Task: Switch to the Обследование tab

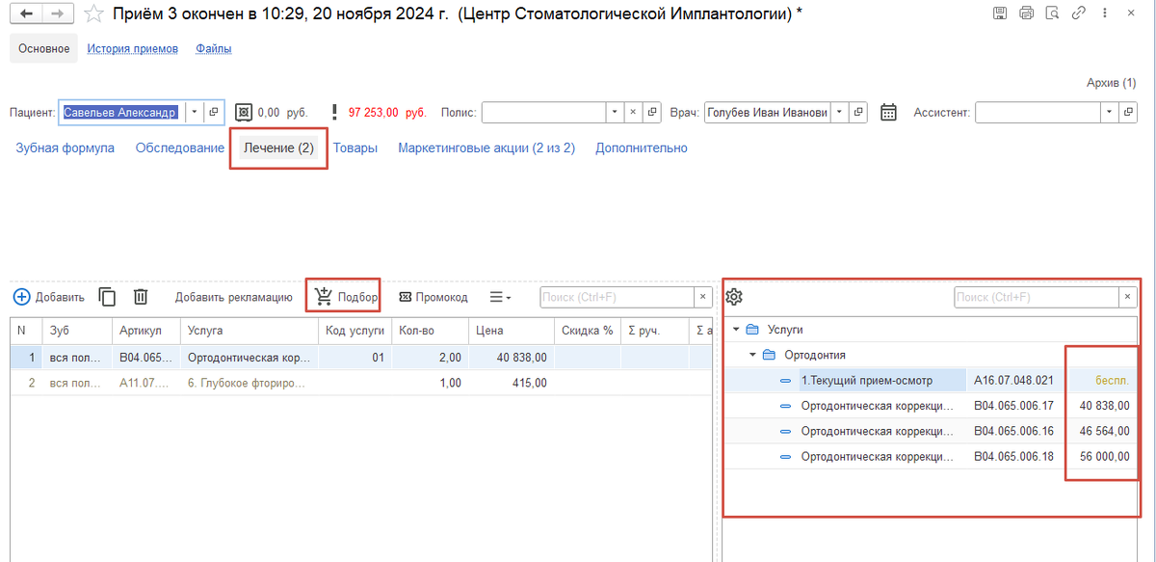Action: pyautogui.click(x=180, y=147)
